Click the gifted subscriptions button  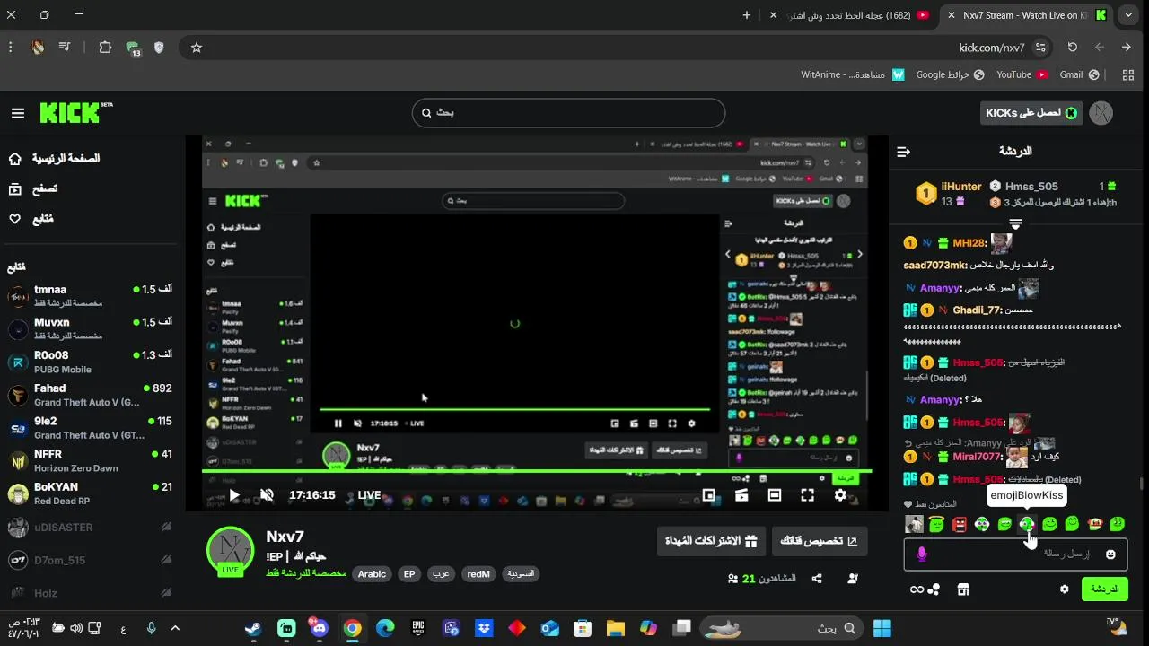tap(711, 541)
